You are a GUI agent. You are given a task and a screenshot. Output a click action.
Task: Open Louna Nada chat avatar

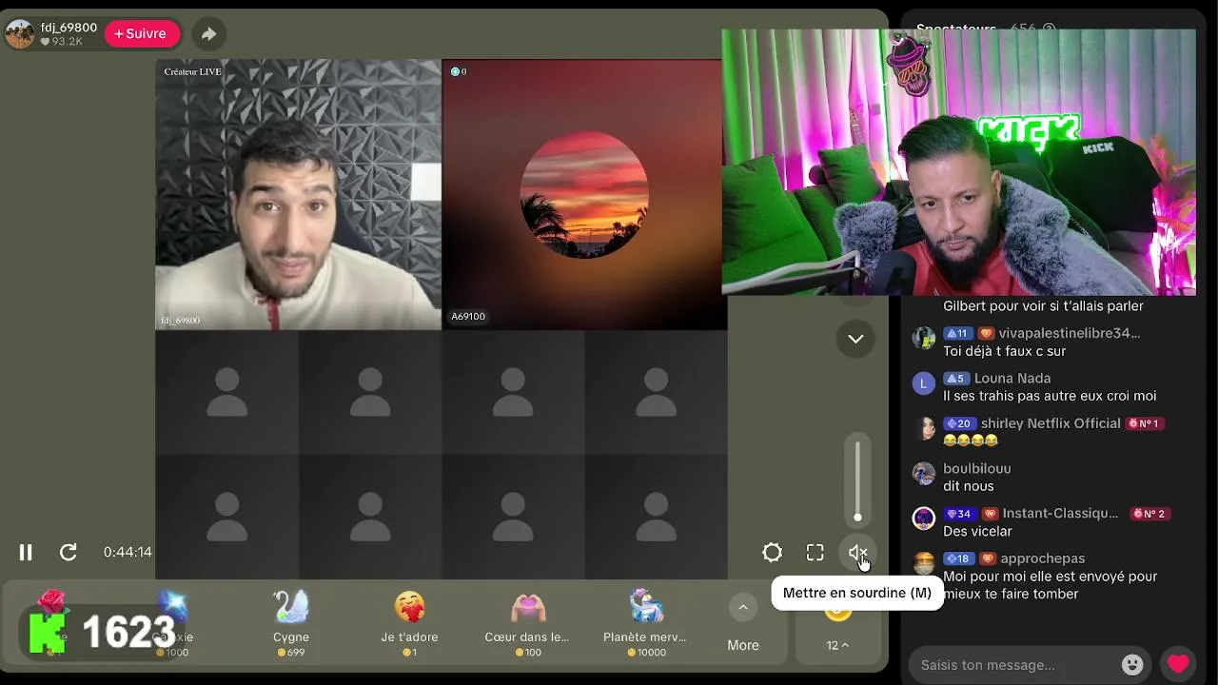[924, 383]
